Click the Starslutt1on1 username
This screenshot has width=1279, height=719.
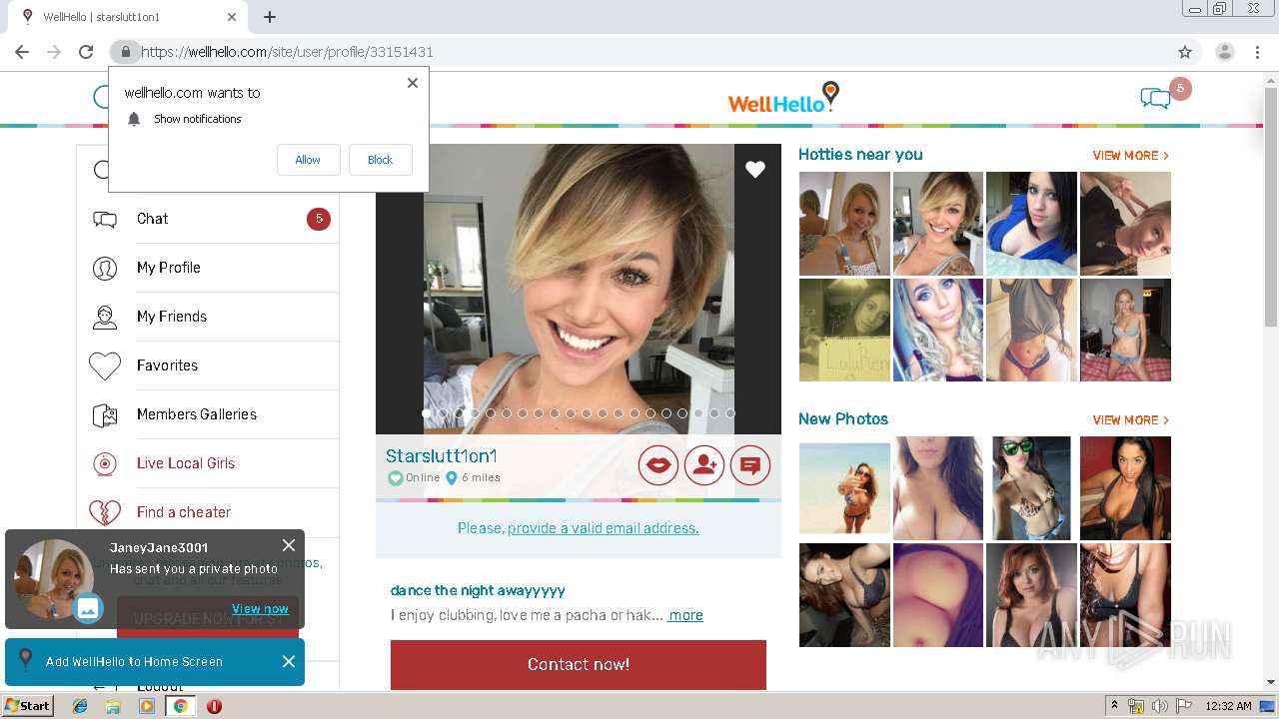[442, 456]
